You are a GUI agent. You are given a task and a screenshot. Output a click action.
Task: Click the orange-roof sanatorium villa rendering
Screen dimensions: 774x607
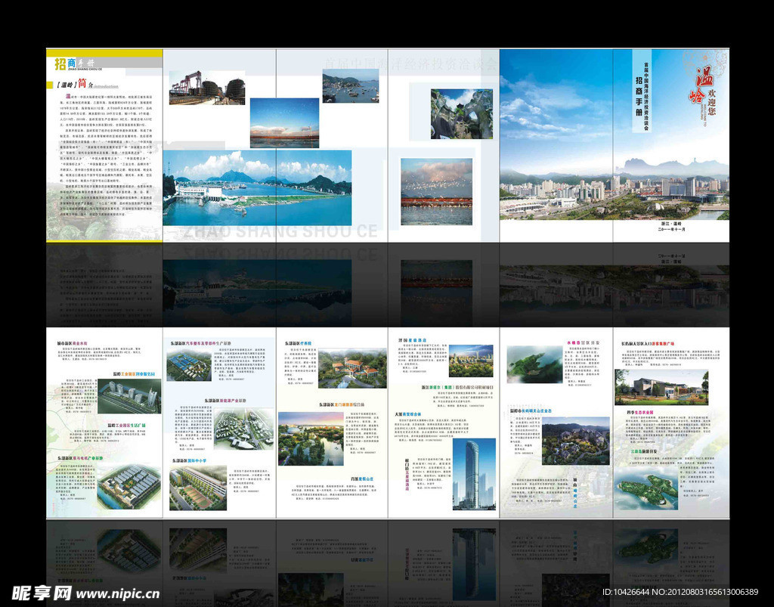click(352, 368)
